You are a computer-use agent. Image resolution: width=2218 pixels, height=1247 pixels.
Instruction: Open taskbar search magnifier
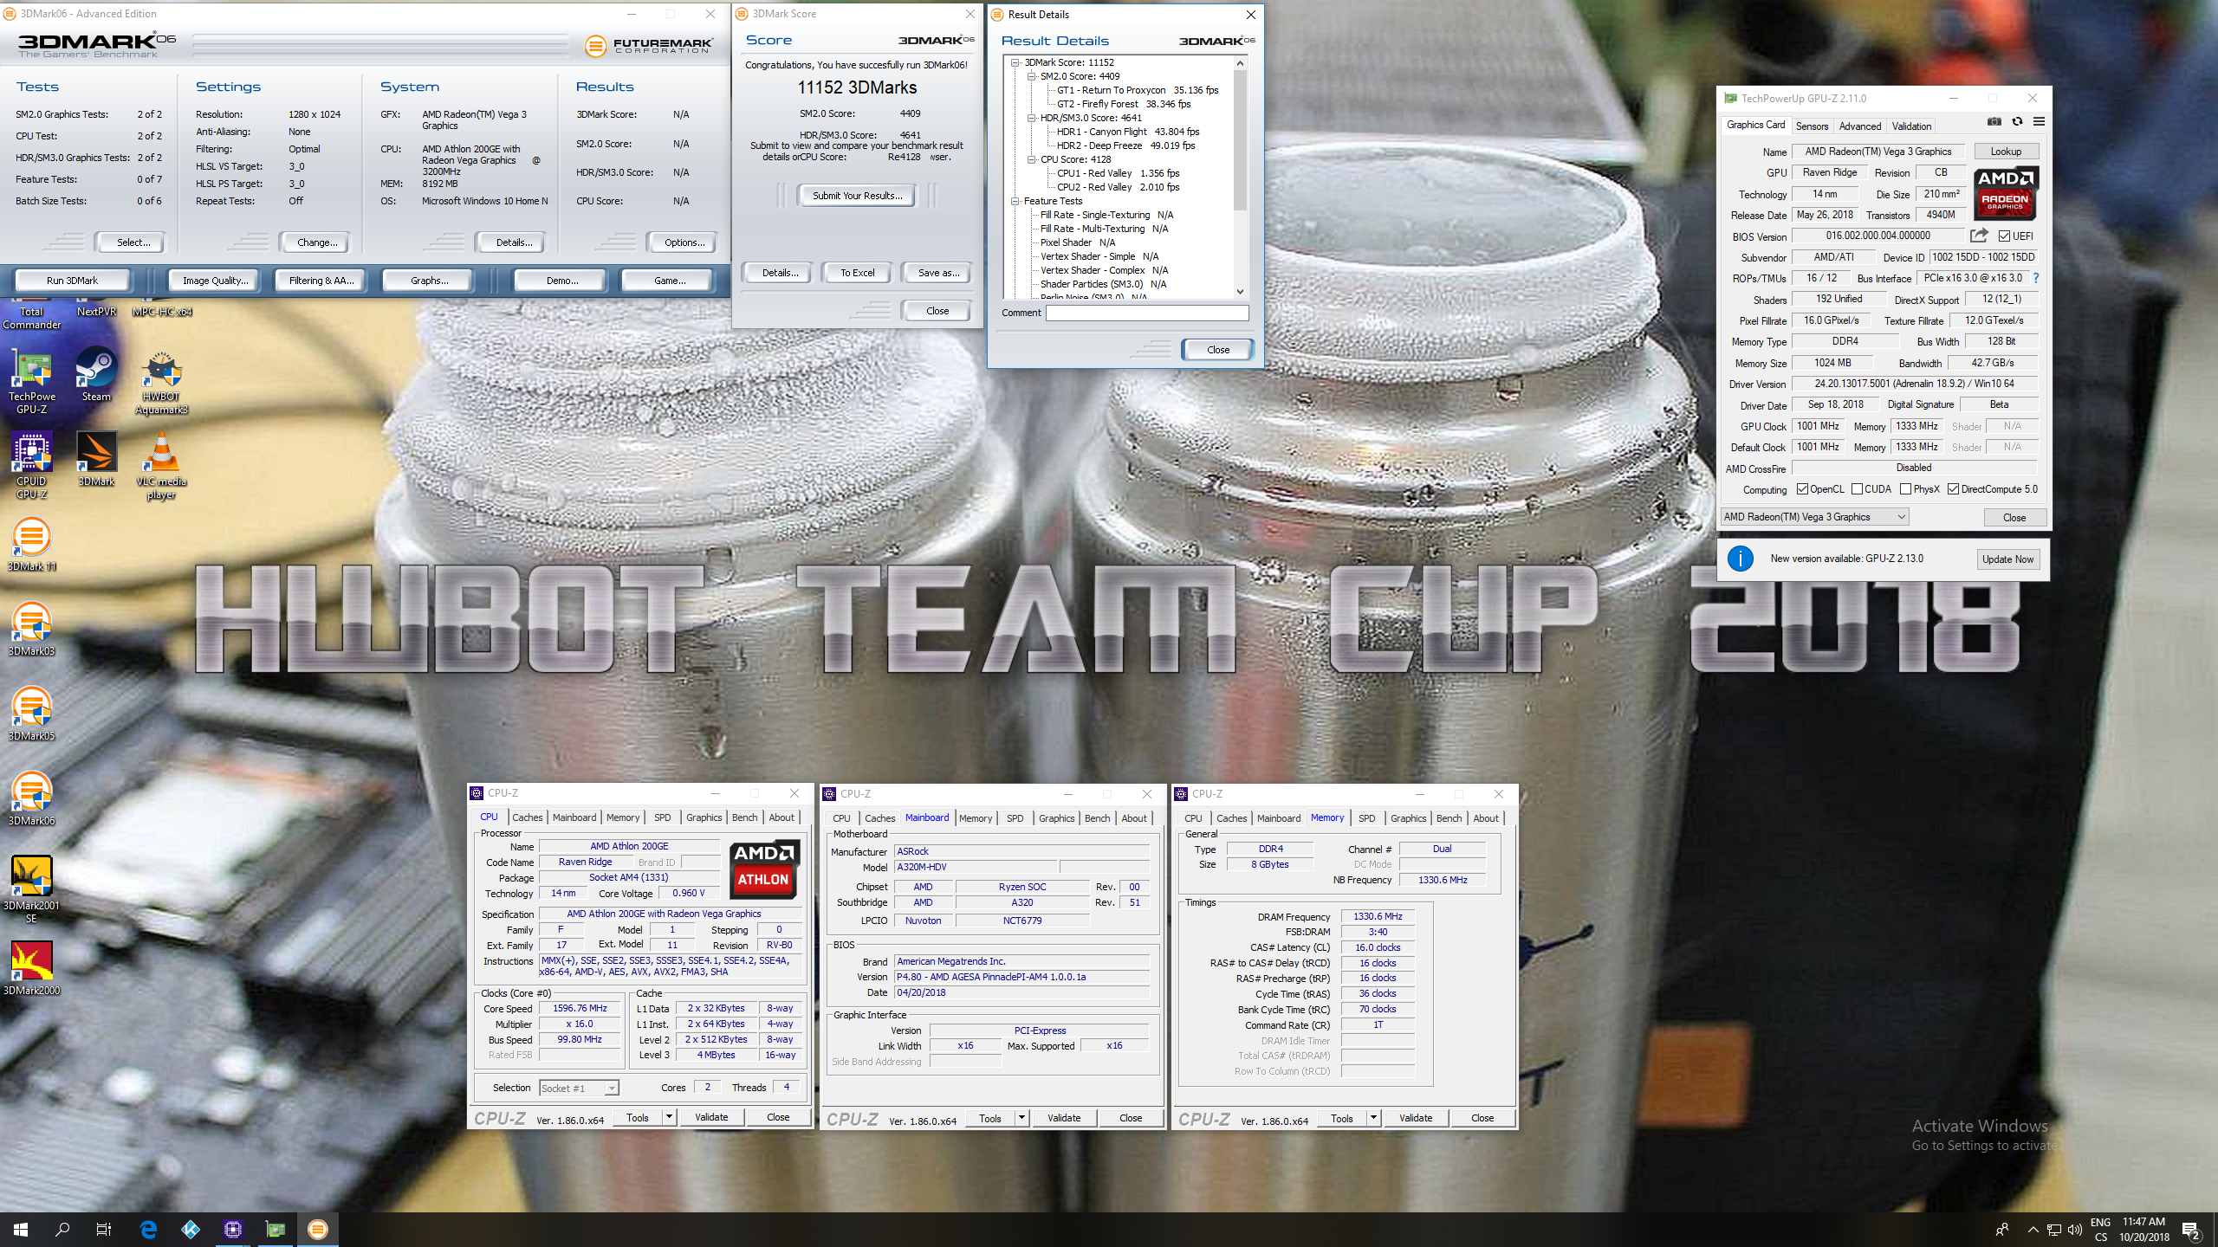[62, 1229]
